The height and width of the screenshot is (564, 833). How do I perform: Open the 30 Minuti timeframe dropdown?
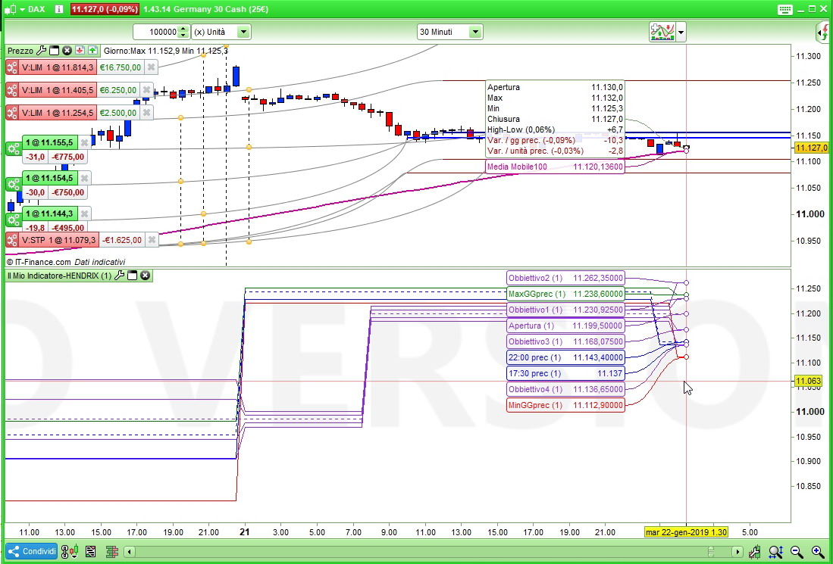pos(475,32)
